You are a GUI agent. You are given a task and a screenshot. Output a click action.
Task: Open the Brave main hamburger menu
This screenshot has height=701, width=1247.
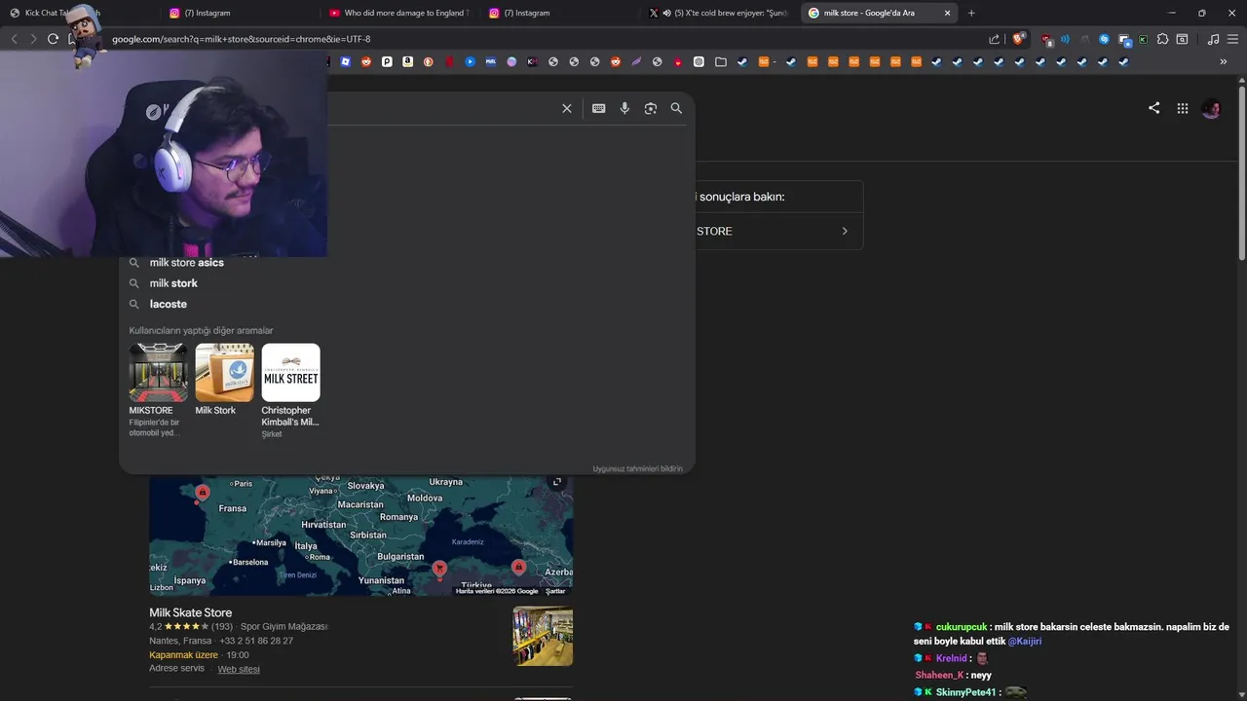point(1233,39)
